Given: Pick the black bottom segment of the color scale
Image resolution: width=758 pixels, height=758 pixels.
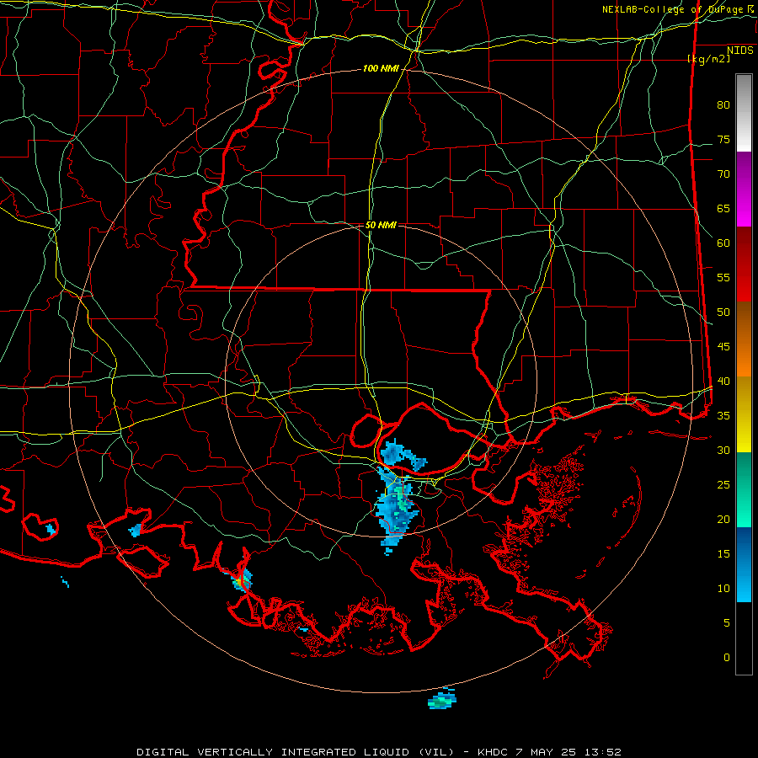Looking at the screenshot, I should 744,638.
